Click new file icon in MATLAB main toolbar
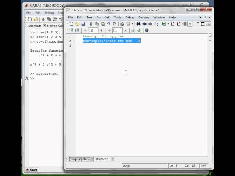This screenshot has height=176, width=235. pyautogui.click(x=30, y=19)
